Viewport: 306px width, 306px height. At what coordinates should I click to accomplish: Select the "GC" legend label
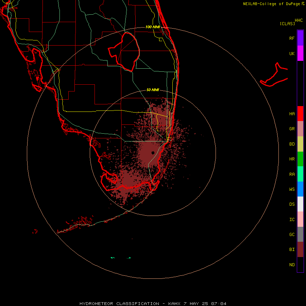coord(292,234)
